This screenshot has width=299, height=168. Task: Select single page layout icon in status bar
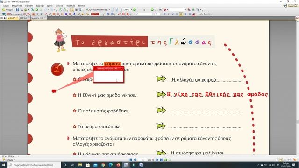pos(277,160)
